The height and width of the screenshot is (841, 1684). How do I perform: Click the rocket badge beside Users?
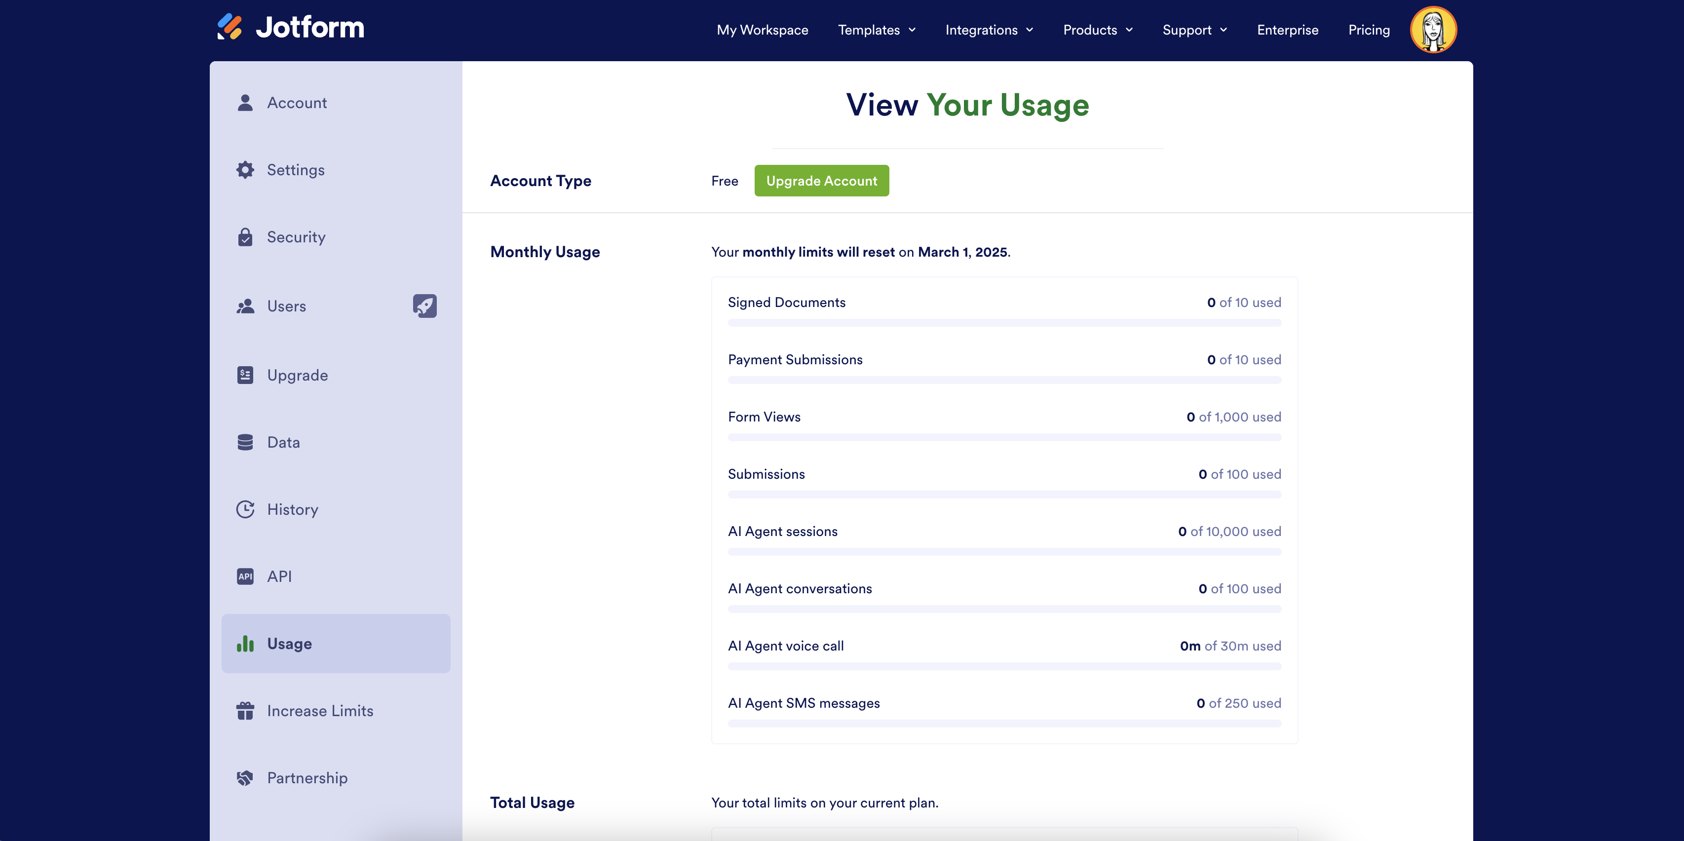click(424, 306)
